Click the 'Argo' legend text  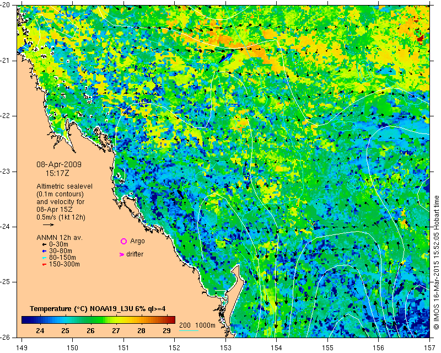pos(137,241)
